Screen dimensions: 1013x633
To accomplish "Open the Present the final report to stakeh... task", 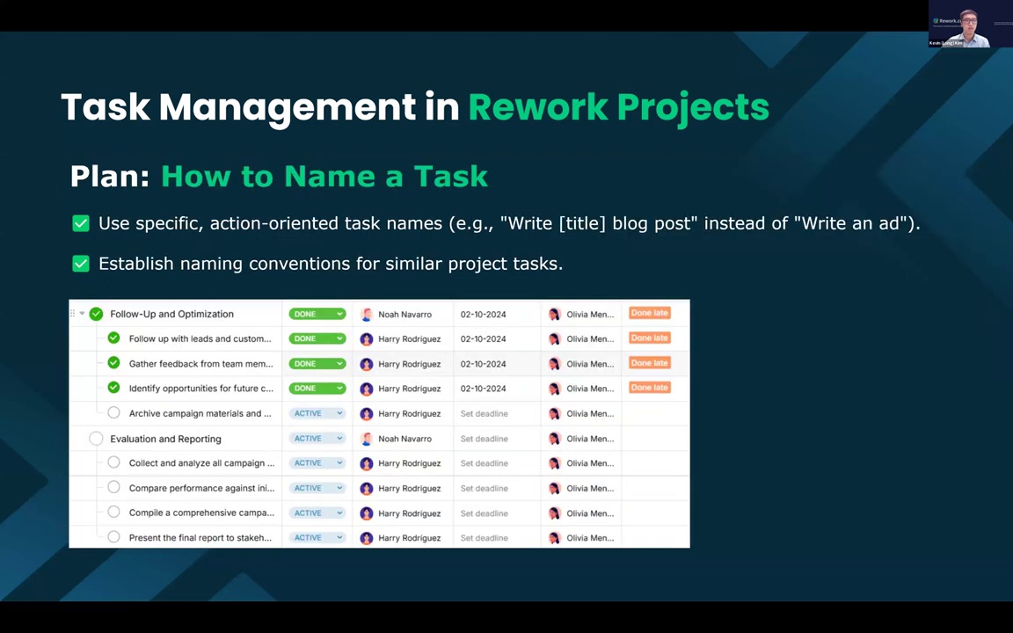I will pyautogui.click(x=200, y=537).
